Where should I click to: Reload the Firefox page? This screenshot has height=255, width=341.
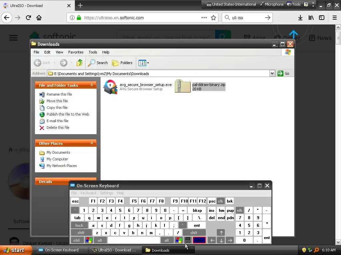28,18
